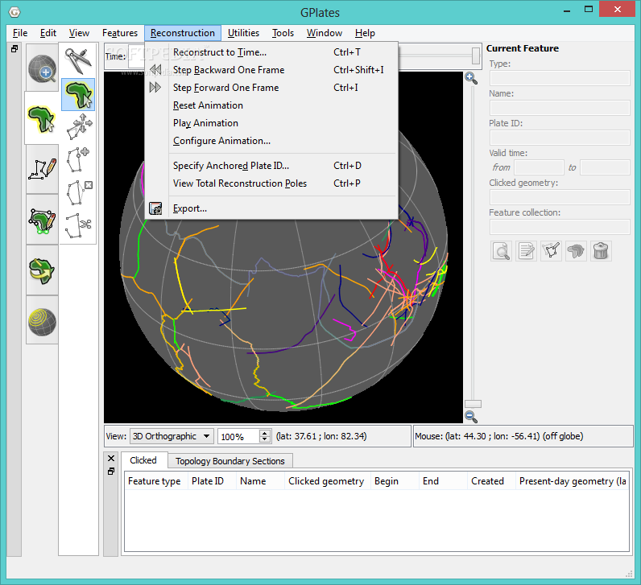Click the vertical zoom slider handle
The width and height of the screenshot is (641, 585).
pyautogui.click(x=473, y=404)
